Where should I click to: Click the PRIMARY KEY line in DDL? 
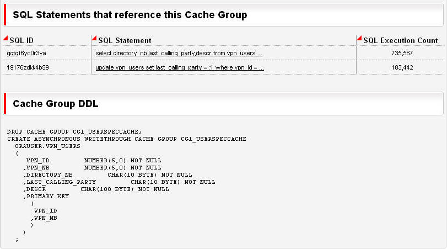(47, 196)
